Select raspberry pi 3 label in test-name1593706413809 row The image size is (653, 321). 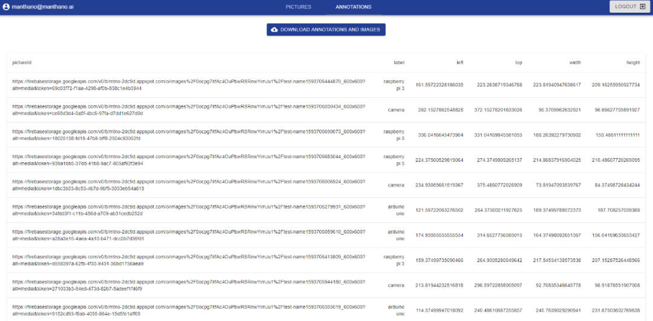click(394, 260)
